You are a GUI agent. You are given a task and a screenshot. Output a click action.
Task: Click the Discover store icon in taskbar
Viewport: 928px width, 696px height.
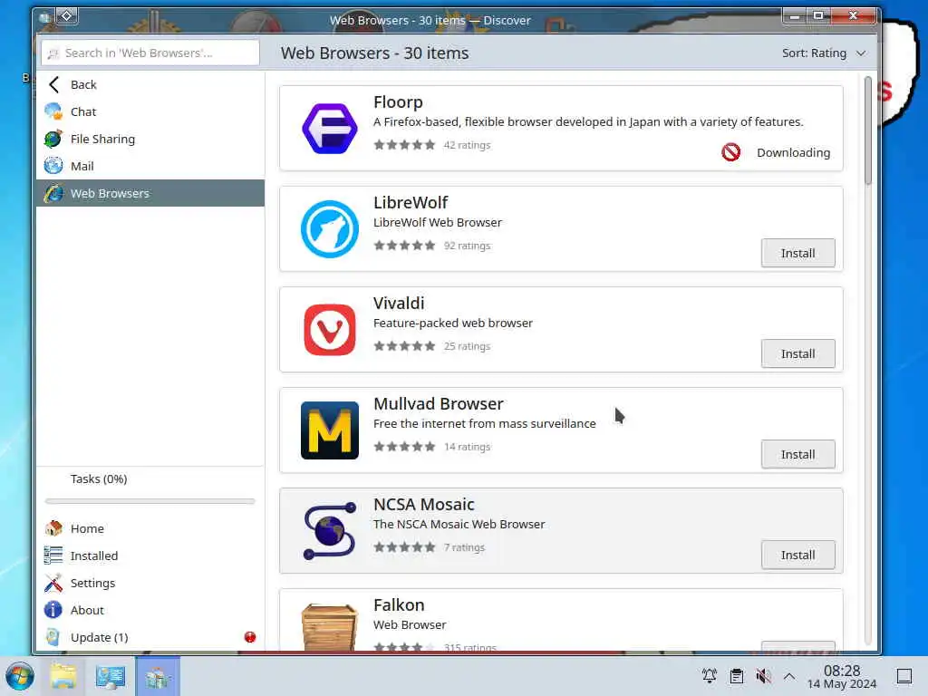(x=158, y=676)
